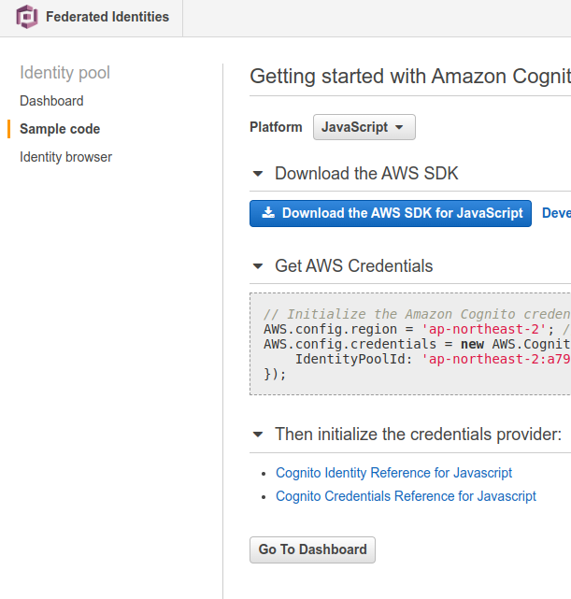Collapse the Download the AWS SDK section

258,174
